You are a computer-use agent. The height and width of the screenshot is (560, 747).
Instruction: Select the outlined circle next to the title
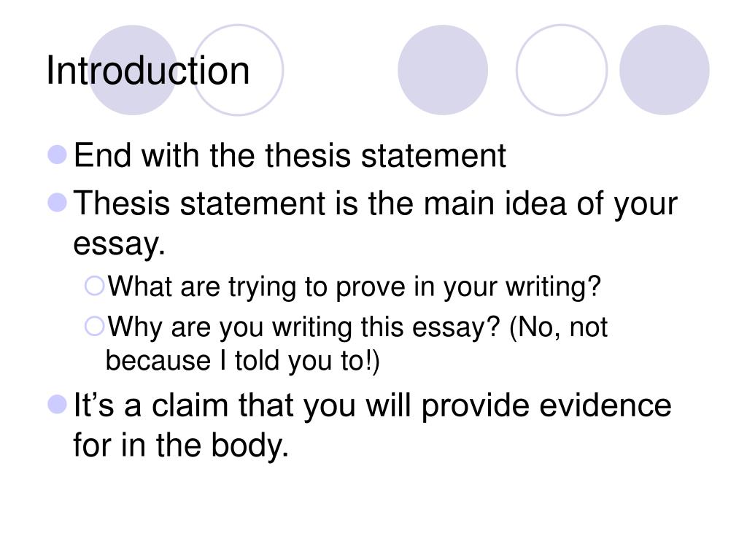pyautogui.click(x=238, y=70)
